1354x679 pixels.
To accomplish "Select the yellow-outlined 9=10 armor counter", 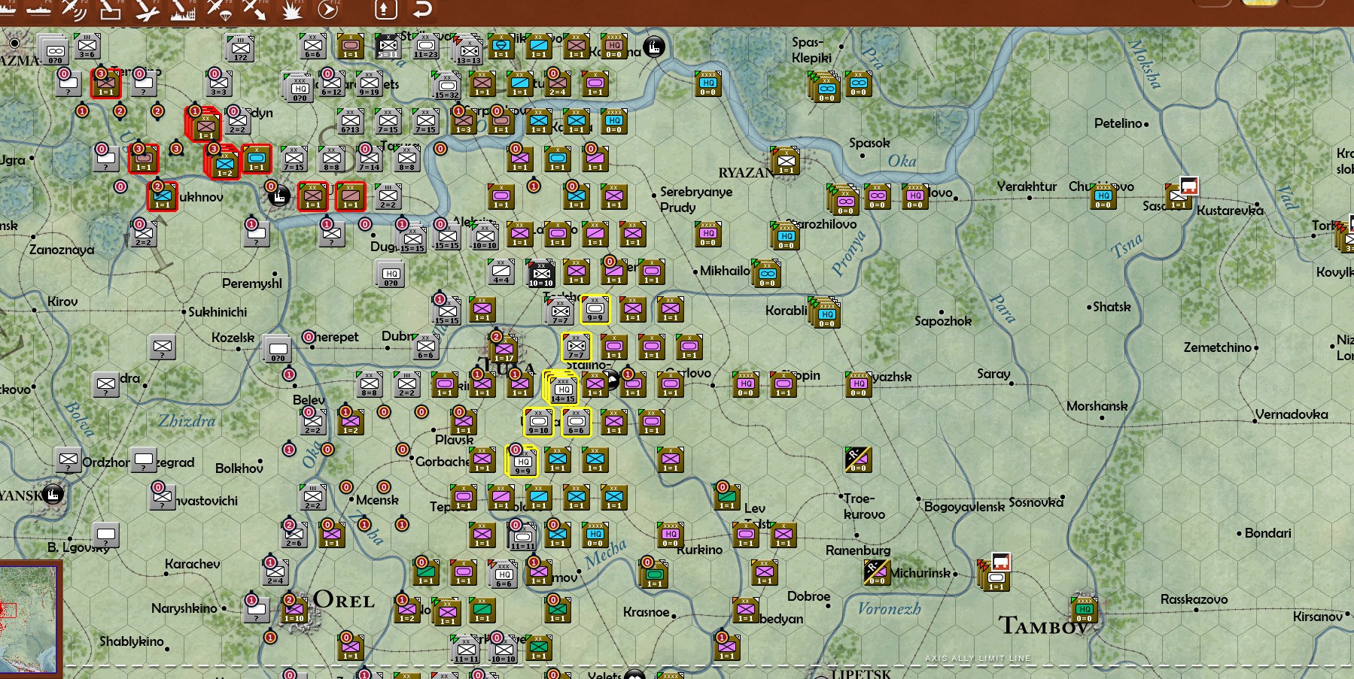I will [x=538, y=422].
